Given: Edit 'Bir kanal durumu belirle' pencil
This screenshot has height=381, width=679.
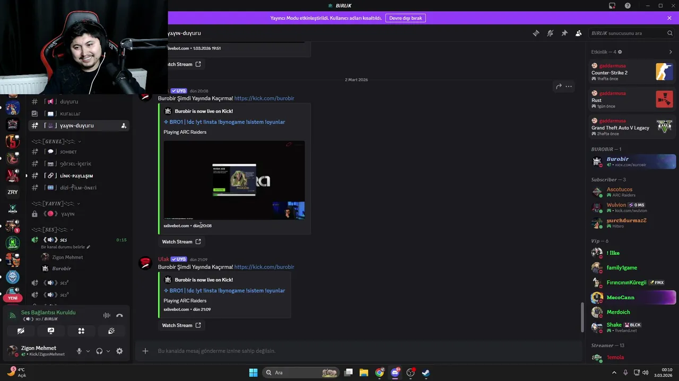Looking at the screenshot, I should pyautogui.click(x=89, y=247).
